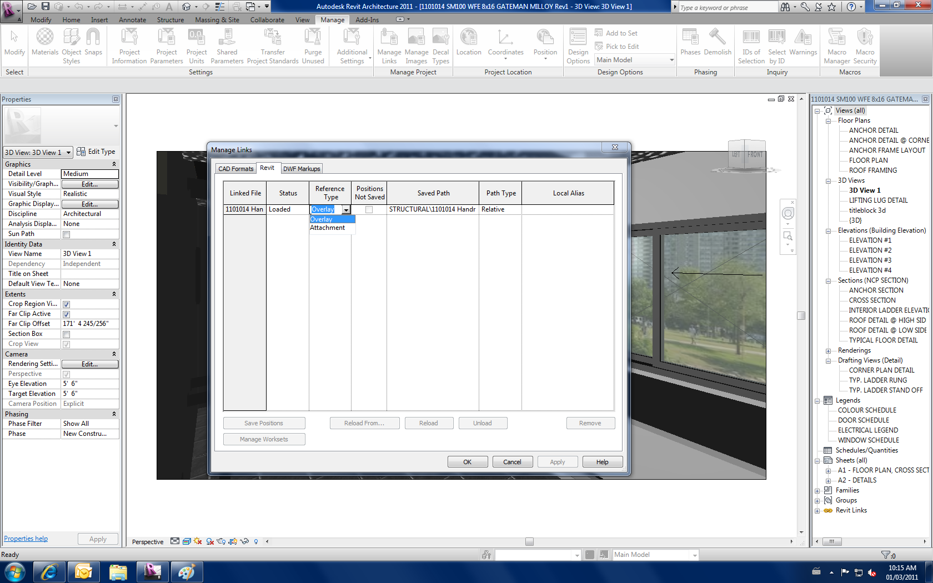Collapse the 3D Views tree node
This screenshot has height=583, width=933.
[x=828, y=181]
